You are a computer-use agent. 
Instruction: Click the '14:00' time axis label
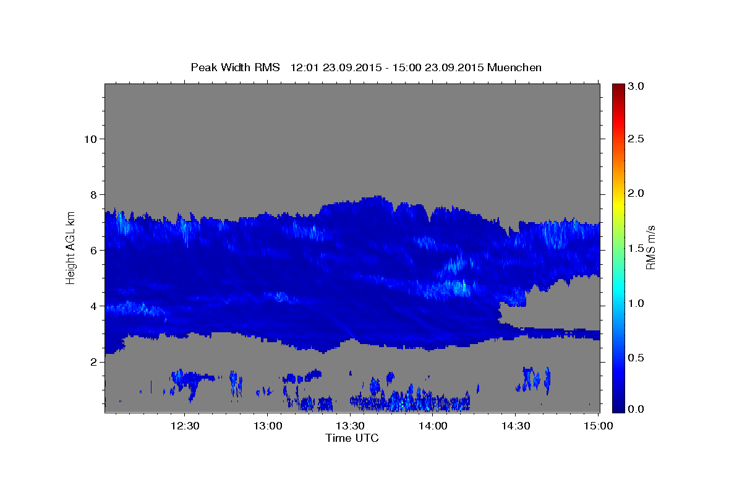point(433,426)
